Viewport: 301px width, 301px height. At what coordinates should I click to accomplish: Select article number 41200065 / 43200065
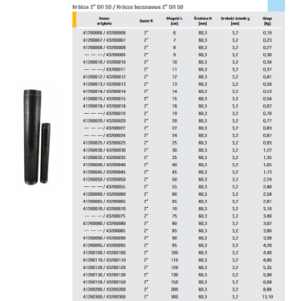[x=104, y=201]
